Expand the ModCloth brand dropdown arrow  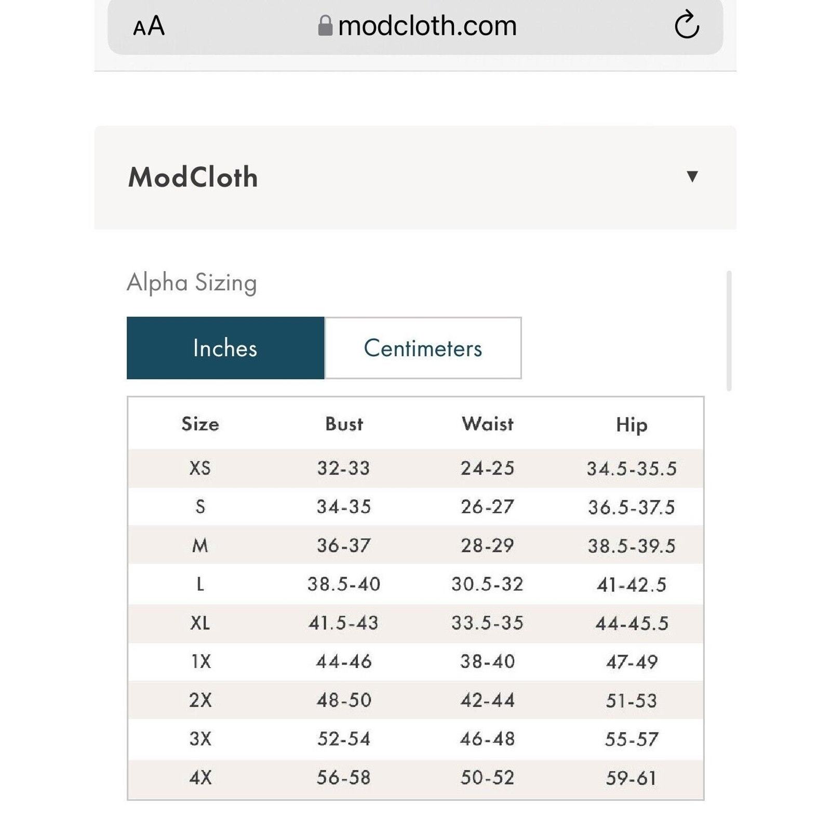pos(692,177)
